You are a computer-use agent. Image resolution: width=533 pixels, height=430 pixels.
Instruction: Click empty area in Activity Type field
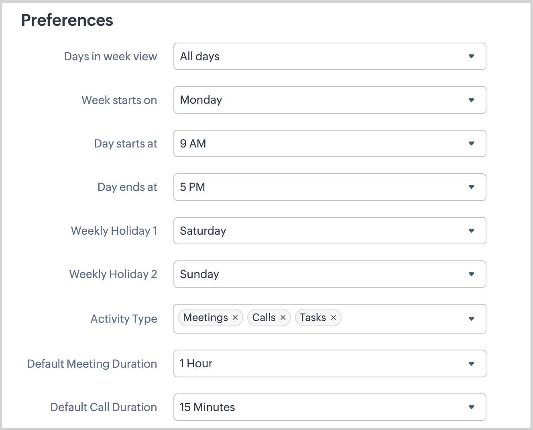pos(401,319)
